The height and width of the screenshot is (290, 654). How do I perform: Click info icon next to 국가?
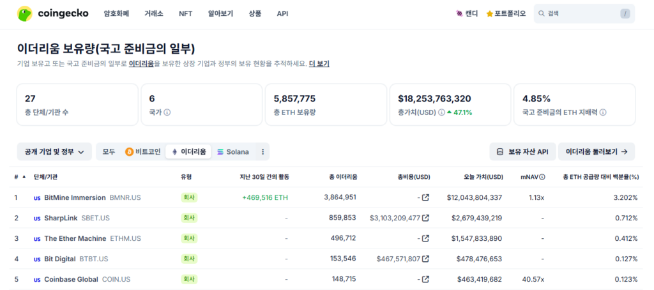coord(167,112)
